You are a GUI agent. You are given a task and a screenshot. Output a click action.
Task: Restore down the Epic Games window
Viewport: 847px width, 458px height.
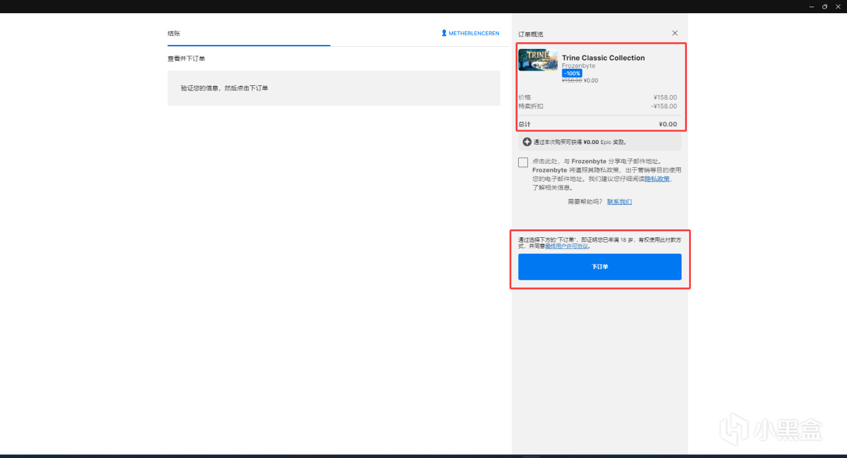tap(825, 7)
